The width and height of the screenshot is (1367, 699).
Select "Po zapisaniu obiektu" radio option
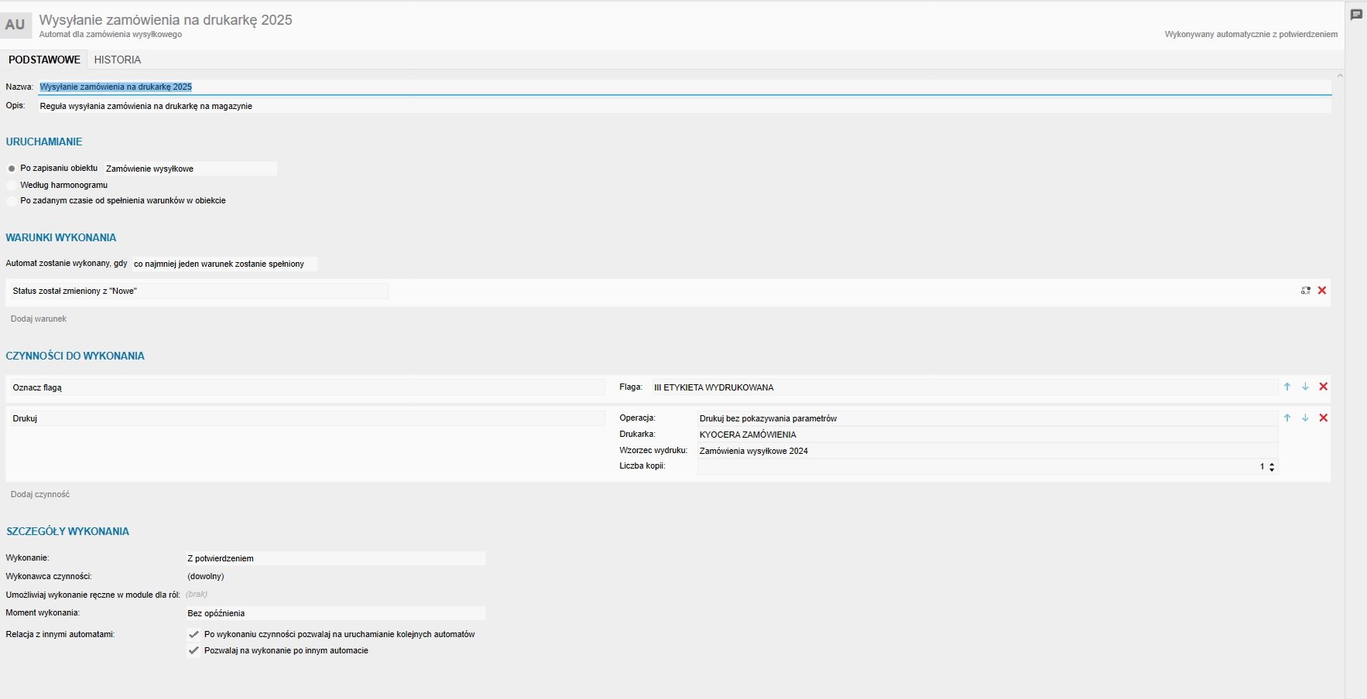click(x=12, y=169)
